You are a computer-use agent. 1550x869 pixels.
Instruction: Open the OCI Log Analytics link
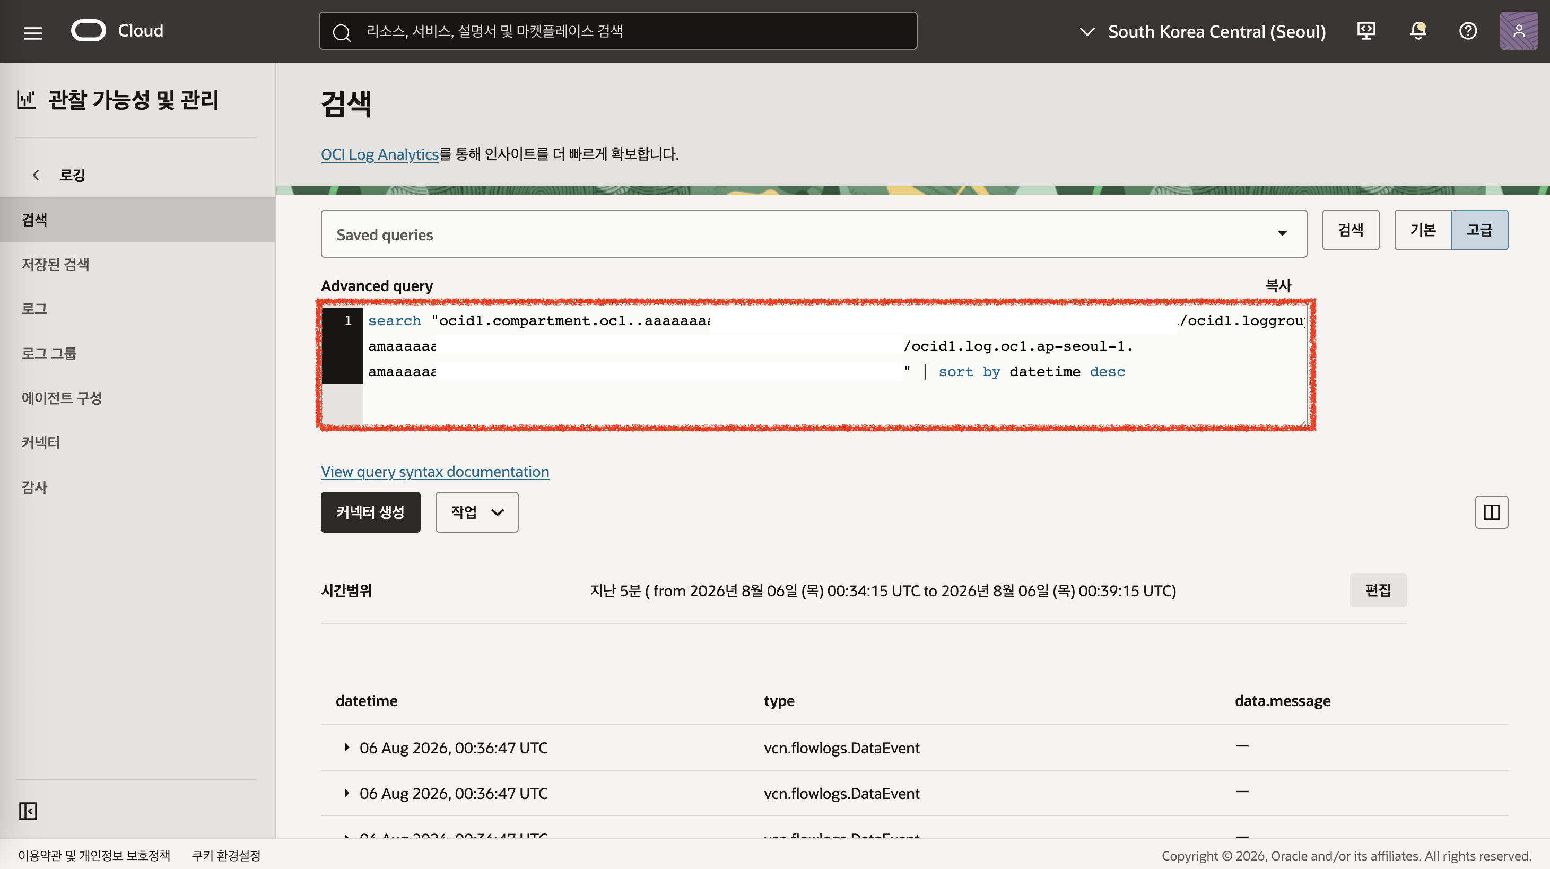pos(380,154)
